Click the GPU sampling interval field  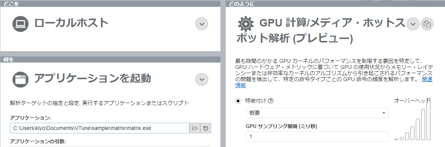[x=317, y=136]
